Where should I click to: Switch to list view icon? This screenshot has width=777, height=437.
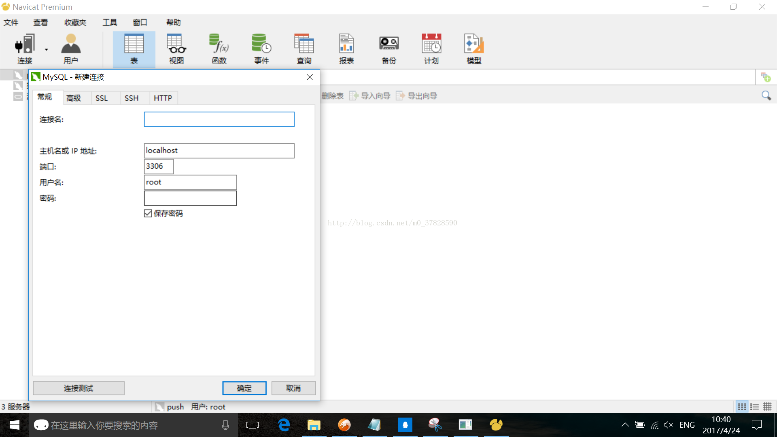pyautogui.click(x=754, y=407)
